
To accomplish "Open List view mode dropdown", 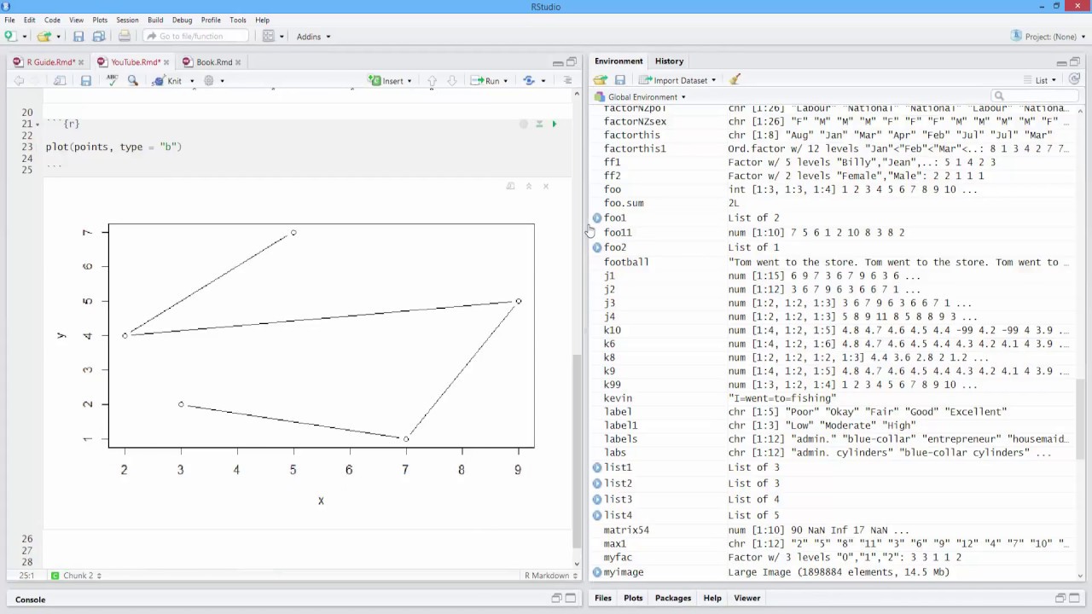I will coord(1041,80).
